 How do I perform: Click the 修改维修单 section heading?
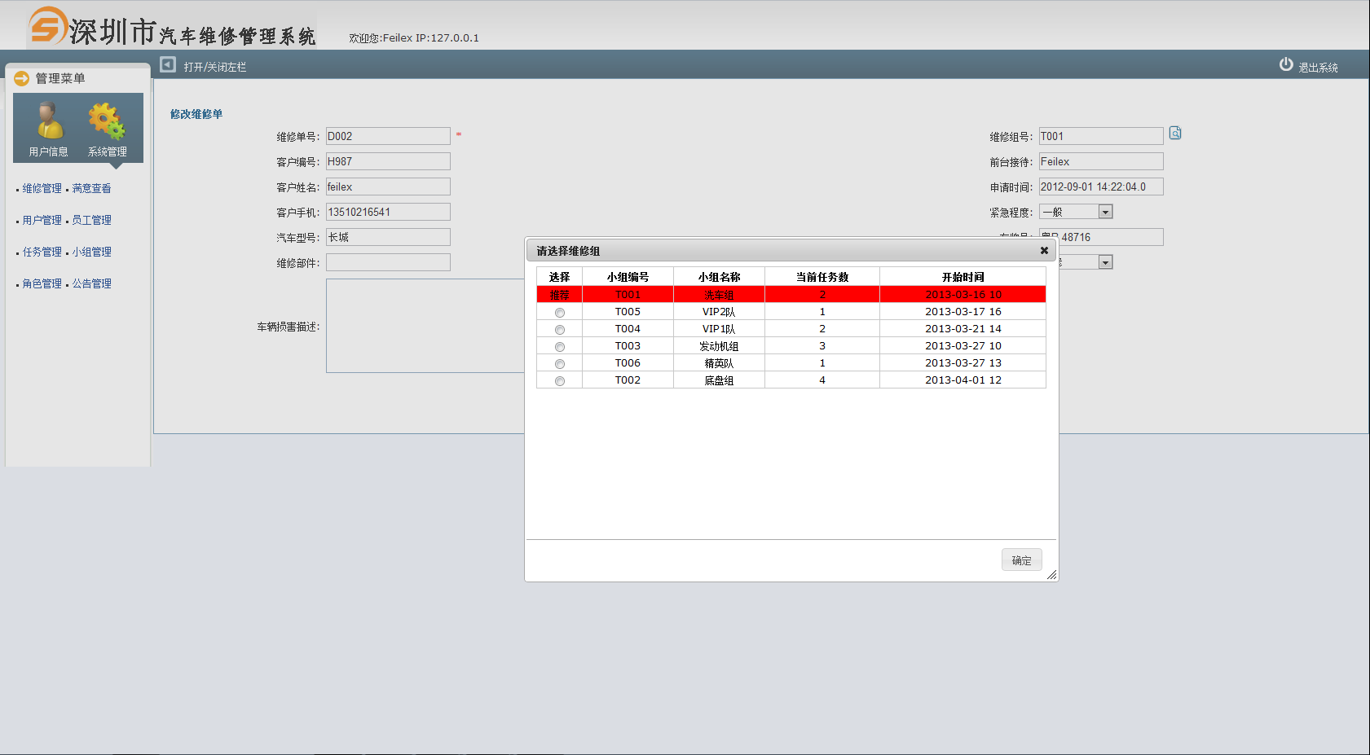click(196, 114)
